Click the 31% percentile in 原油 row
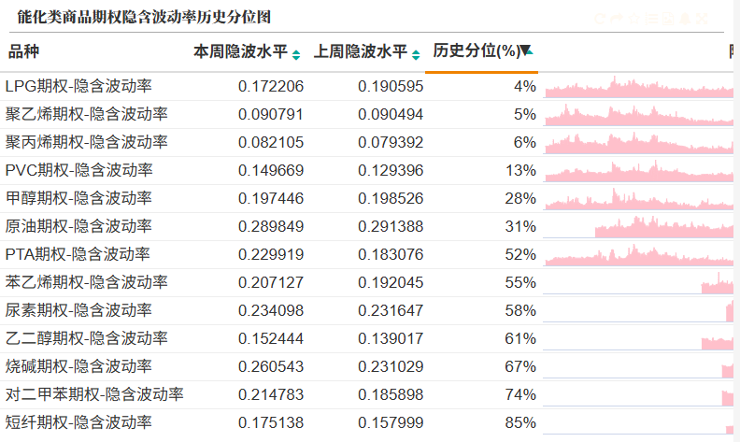 pyautogui.click(x=520, y=226)
